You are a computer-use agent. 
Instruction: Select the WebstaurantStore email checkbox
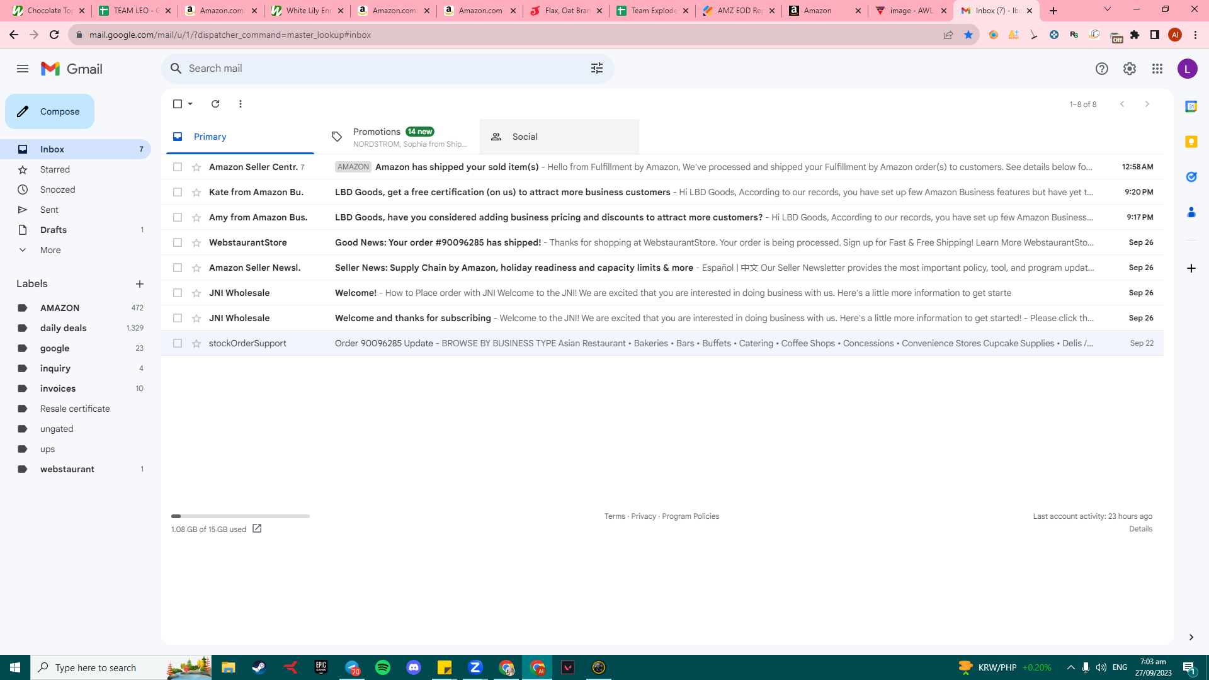coord(178,242)
